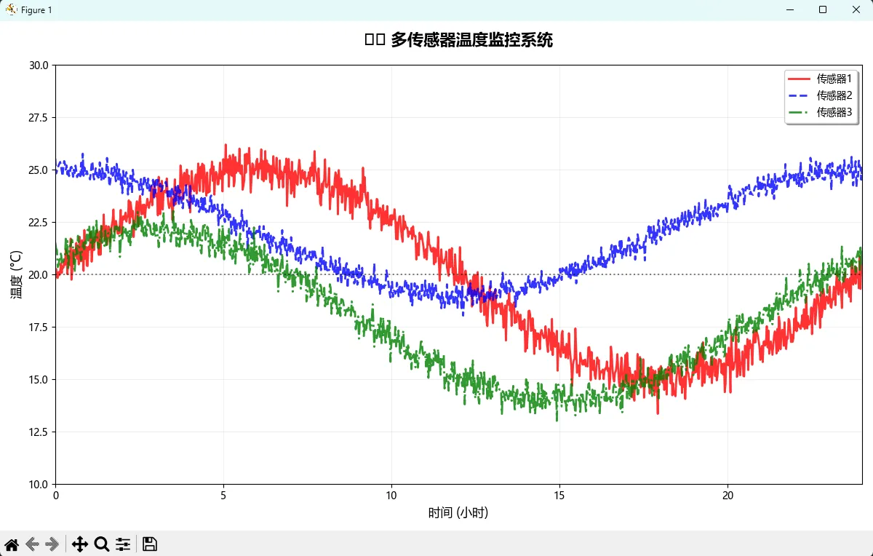Click the blue dashed line sample in legend

tap(800, 95)
